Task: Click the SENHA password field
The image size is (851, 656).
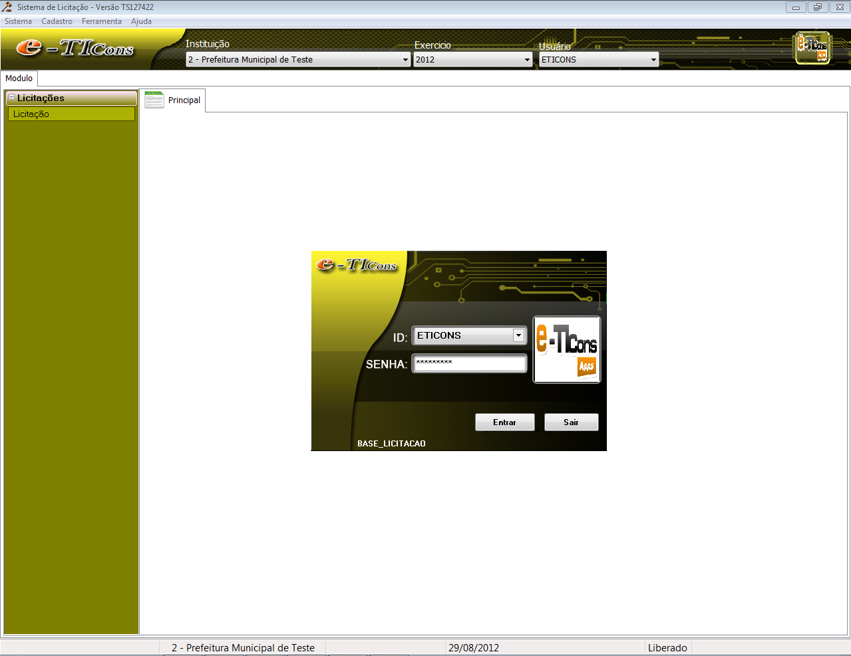Action: [x=469, y=363]
